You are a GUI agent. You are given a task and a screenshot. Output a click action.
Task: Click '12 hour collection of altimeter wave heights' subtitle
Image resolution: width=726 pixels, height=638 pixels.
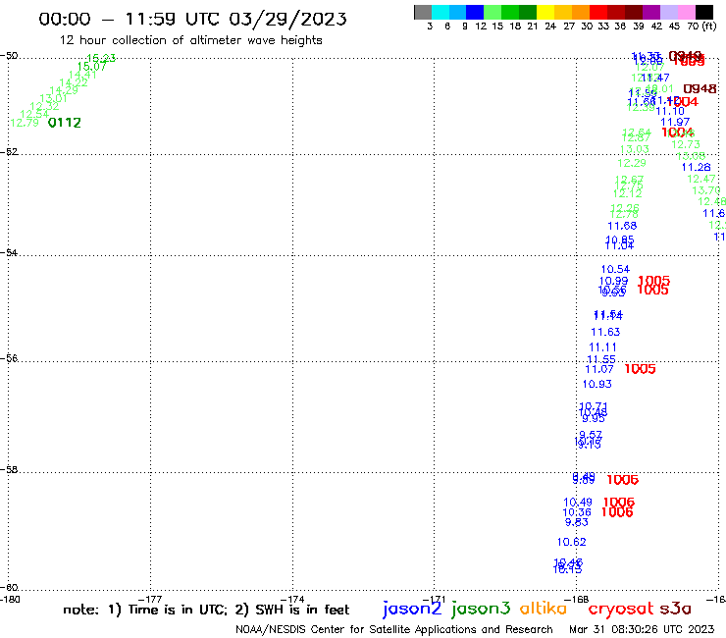190,40
